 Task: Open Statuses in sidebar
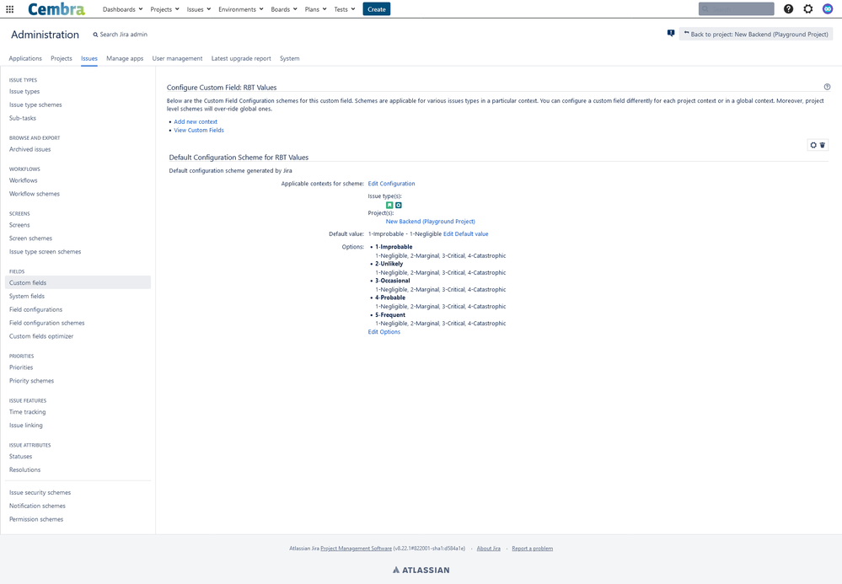point(20,457)
